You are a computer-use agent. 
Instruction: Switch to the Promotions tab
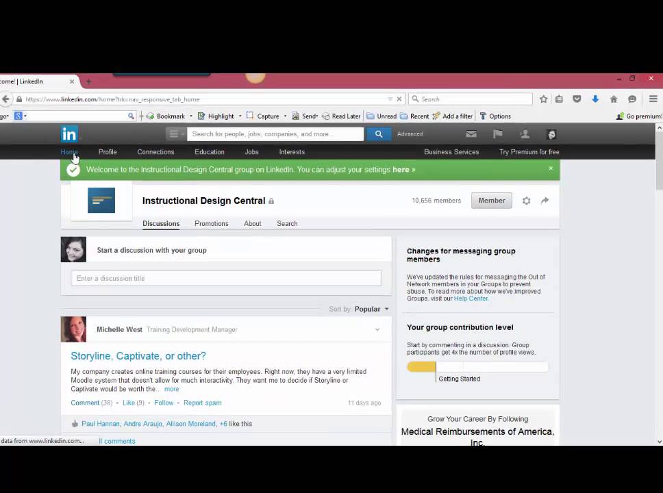click(212, 224)
